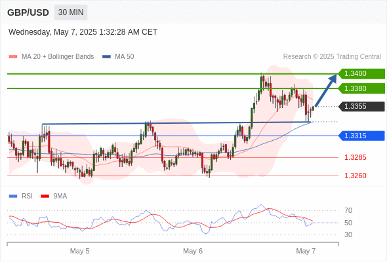Click the RSI legend label

click(x=27, y=196)
